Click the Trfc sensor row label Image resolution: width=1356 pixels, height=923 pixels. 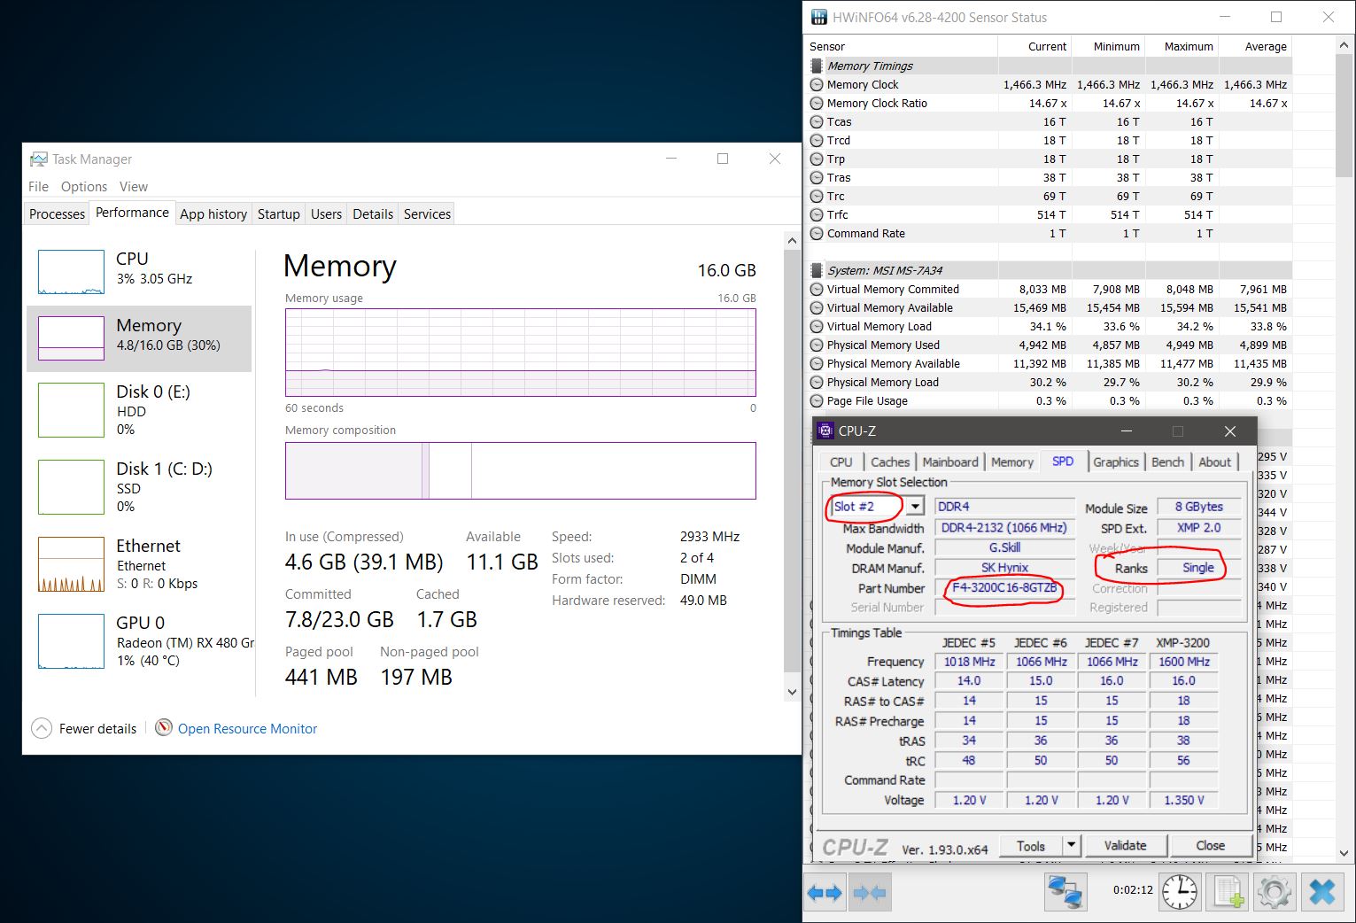point(837,214)
